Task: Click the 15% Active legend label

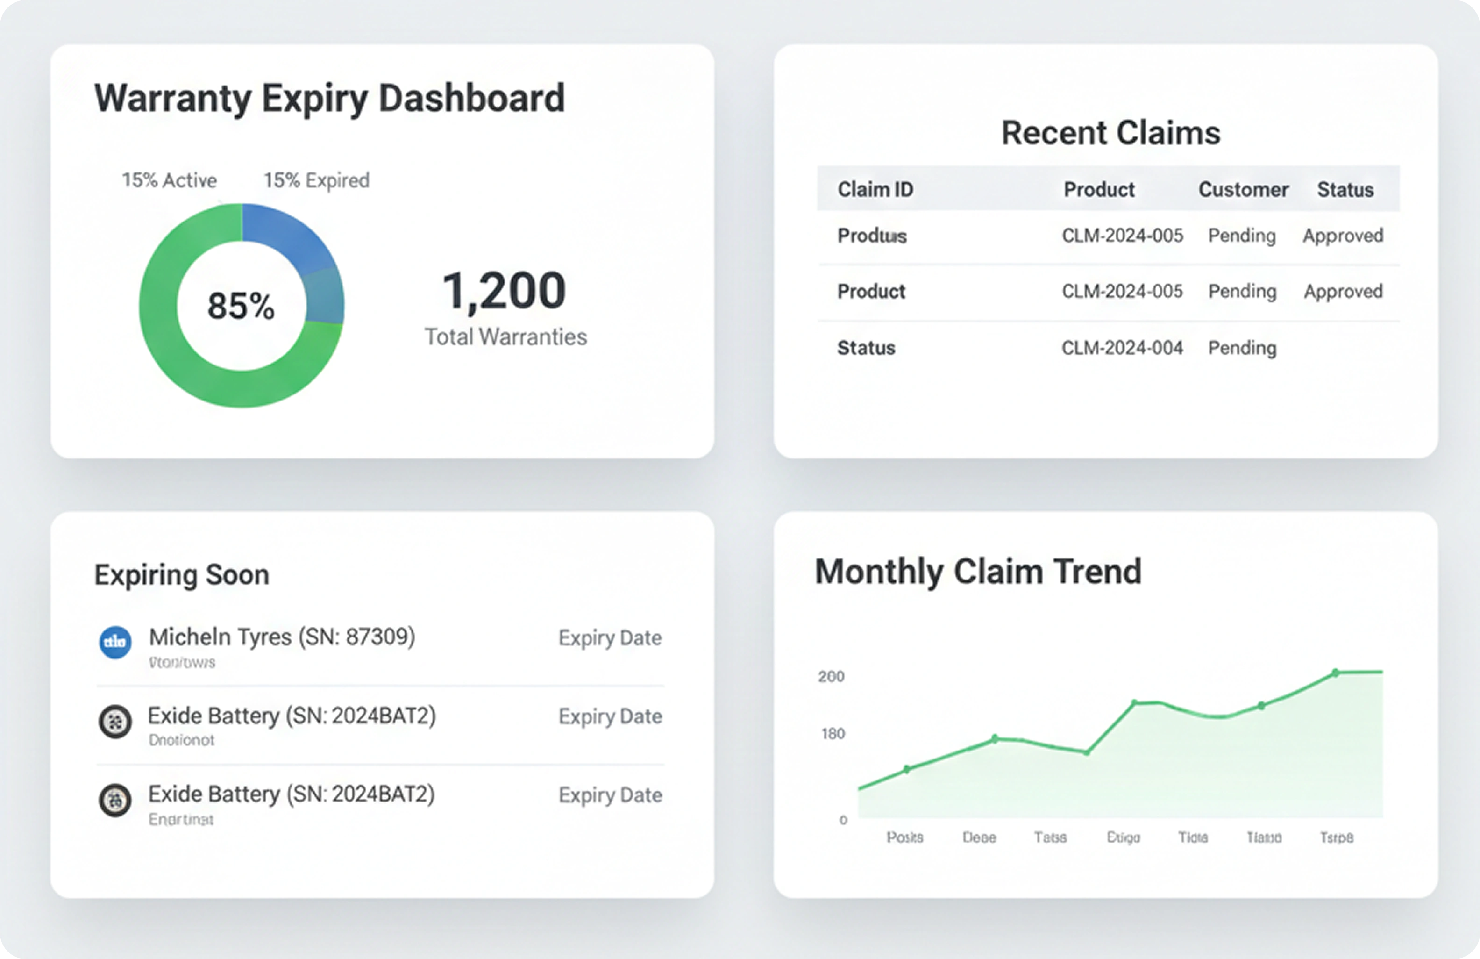Action: coord(170,180)
